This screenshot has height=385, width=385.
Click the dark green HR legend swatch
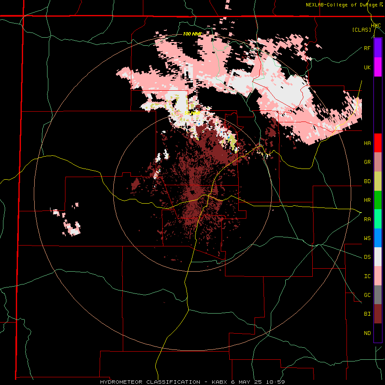pyautogui.click(x=378, y=200)
